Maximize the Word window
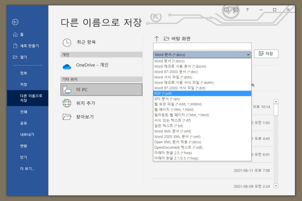302x201 pixels. [275, 10]
